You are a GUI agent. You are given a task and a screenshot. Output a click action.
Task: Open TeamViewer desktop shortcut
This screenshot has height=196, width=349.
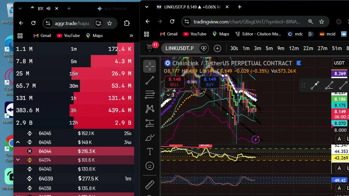click(x=9, y=113)
